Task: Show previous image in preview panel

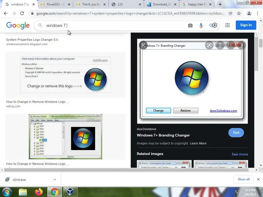Action: click(x=231, y=45)
